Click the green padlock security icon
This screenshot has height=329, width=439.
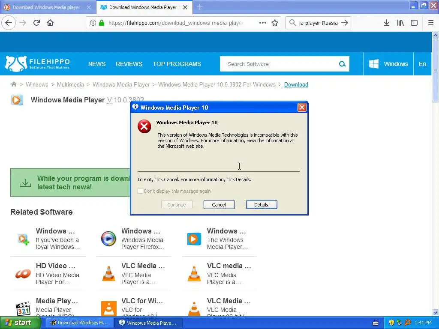[102, 23]
